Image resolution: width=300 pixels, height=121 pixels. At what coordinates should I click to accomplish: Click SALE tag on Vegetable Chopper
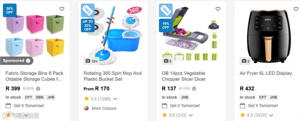(166, 10)
